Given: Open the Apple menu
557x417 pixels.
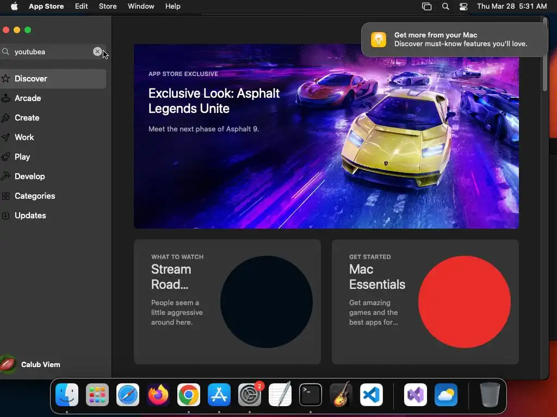Looking at the screenshot, I should click(14, 7).
